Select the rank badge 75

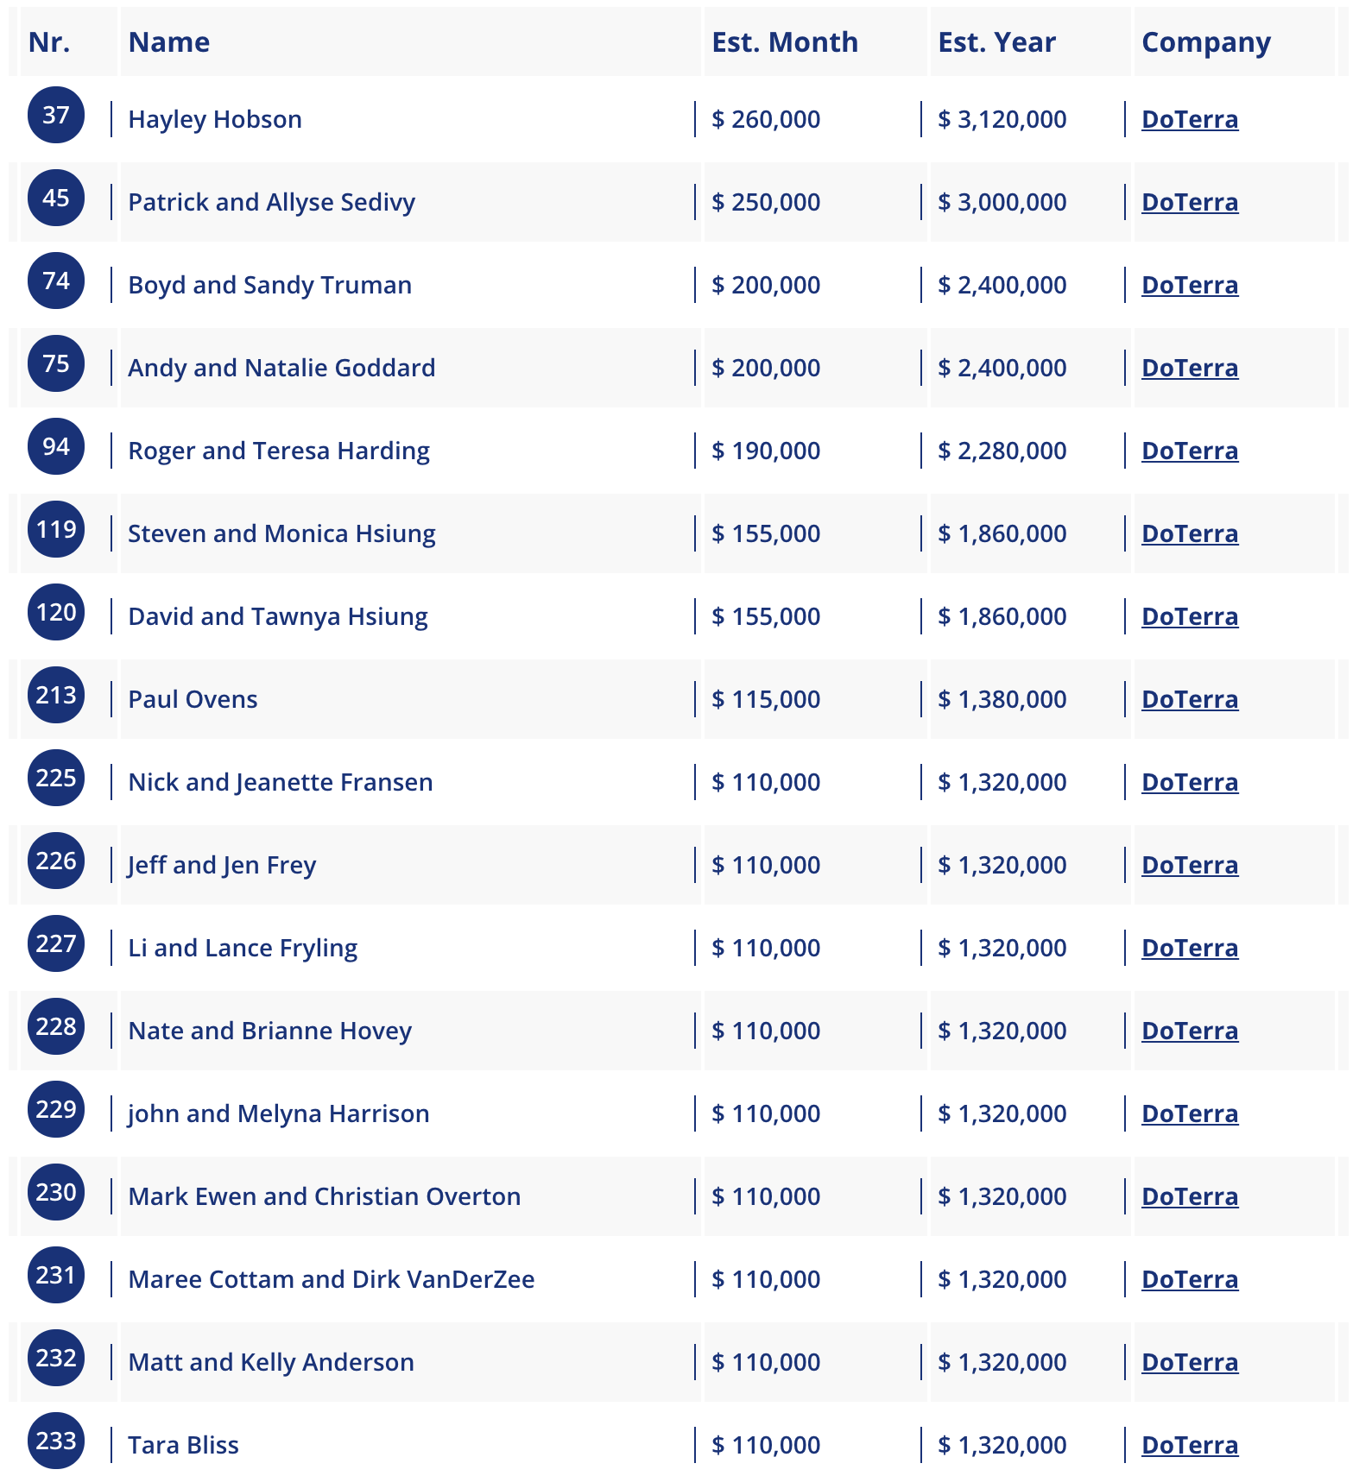point(56,363)
